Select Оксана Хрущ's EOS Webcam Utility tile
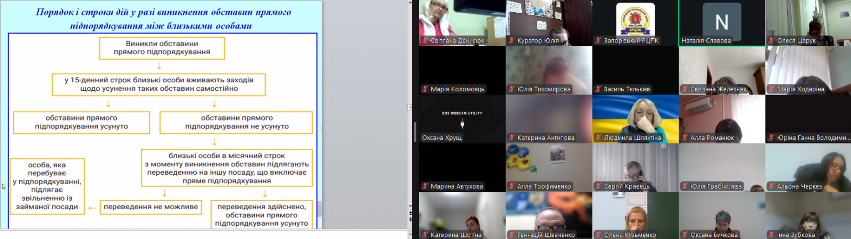851x239 pixels. coord(462,118)
